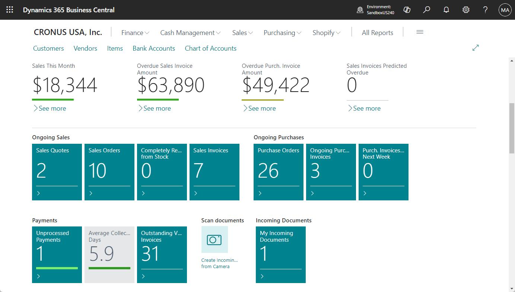Navigate to Chart of Accounts

coord(210,48)
